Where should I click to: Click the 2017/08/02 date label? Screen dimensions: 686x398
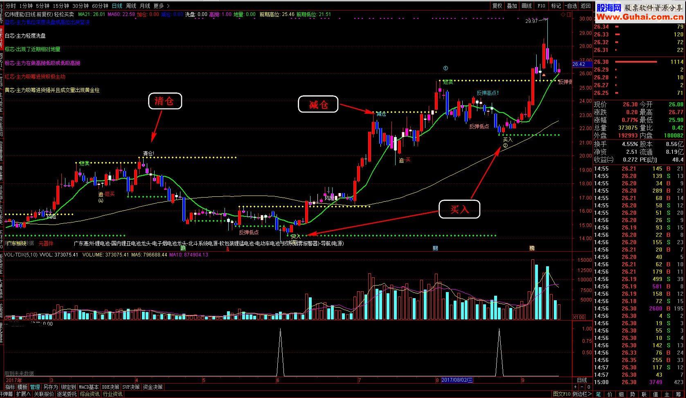[457, 380]
